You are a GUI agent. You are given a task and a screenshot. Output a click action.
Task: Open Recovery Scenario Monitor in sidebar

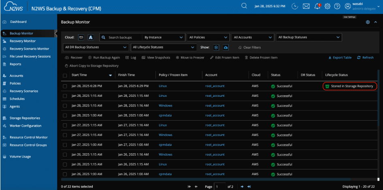pyautogui.click(x=29, y=49)
